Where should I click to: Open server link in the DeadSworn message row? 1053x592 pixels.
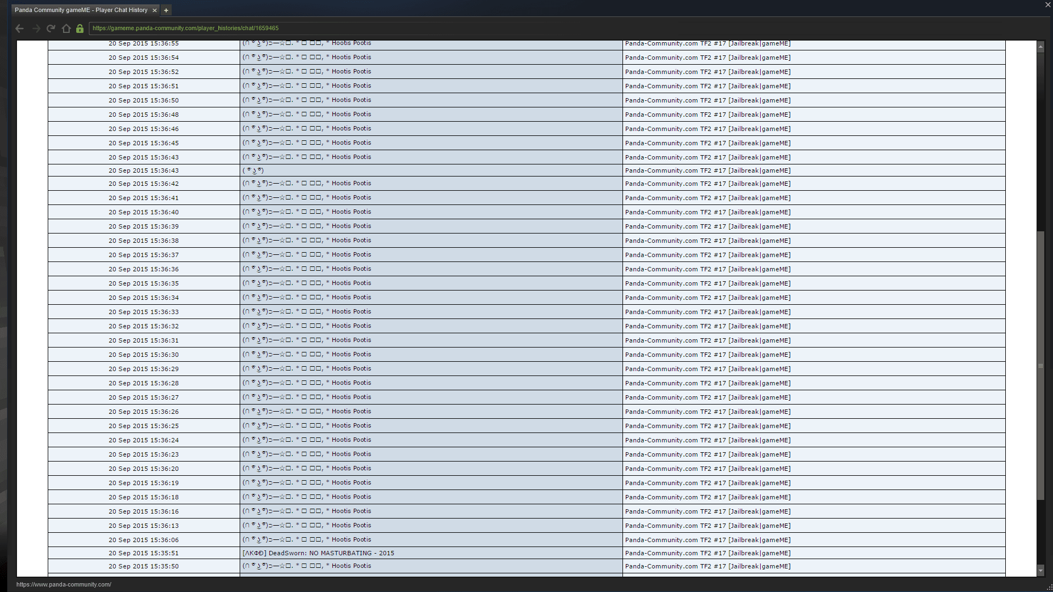(x=707, y=553)
